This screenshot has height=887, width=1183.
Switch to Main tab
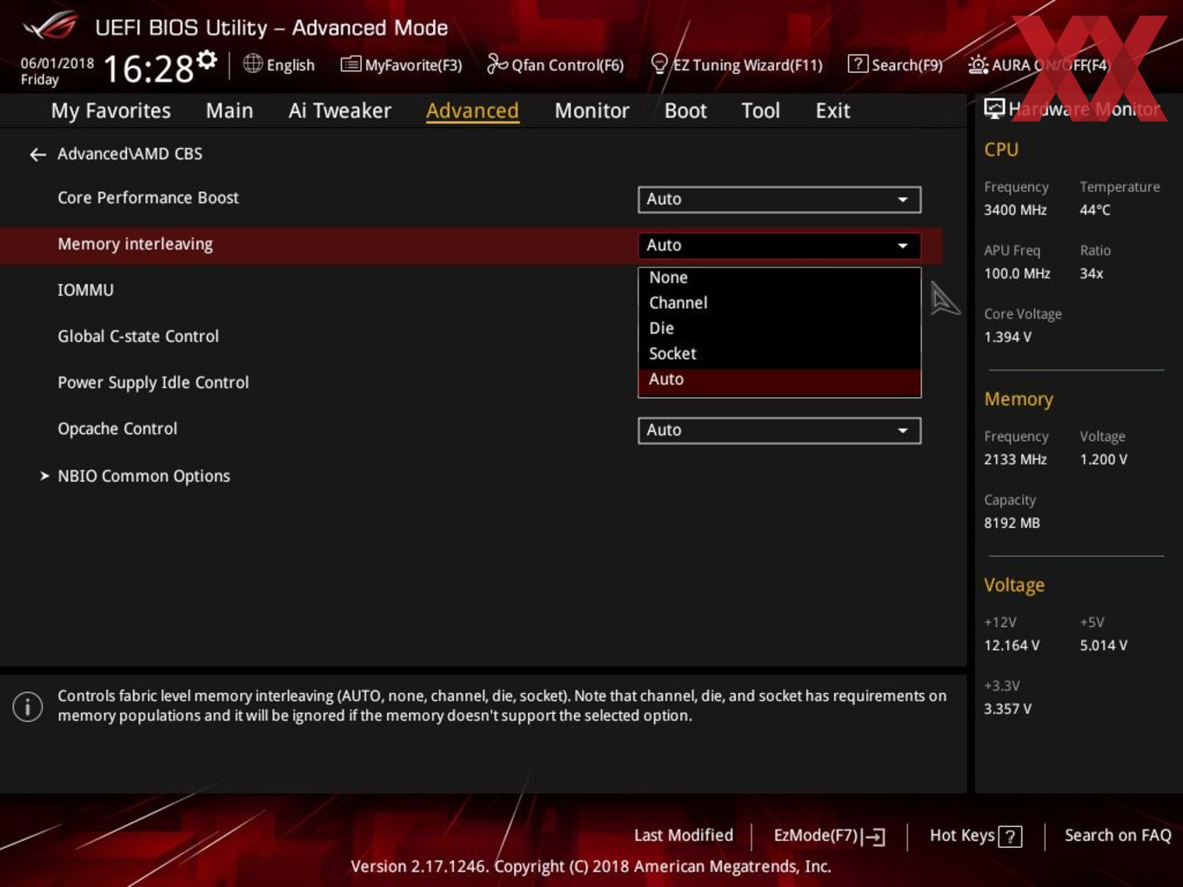click(x=230, y=110)
